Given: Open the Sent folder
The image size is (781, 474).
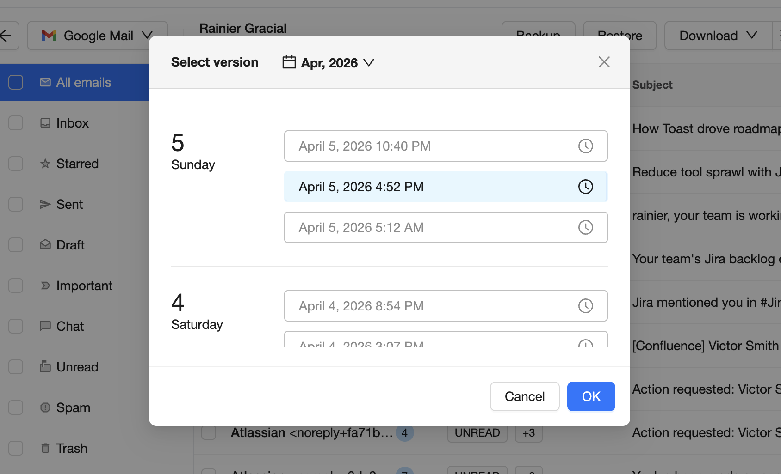Looking at the screenshot, I should tap(69, 204).
